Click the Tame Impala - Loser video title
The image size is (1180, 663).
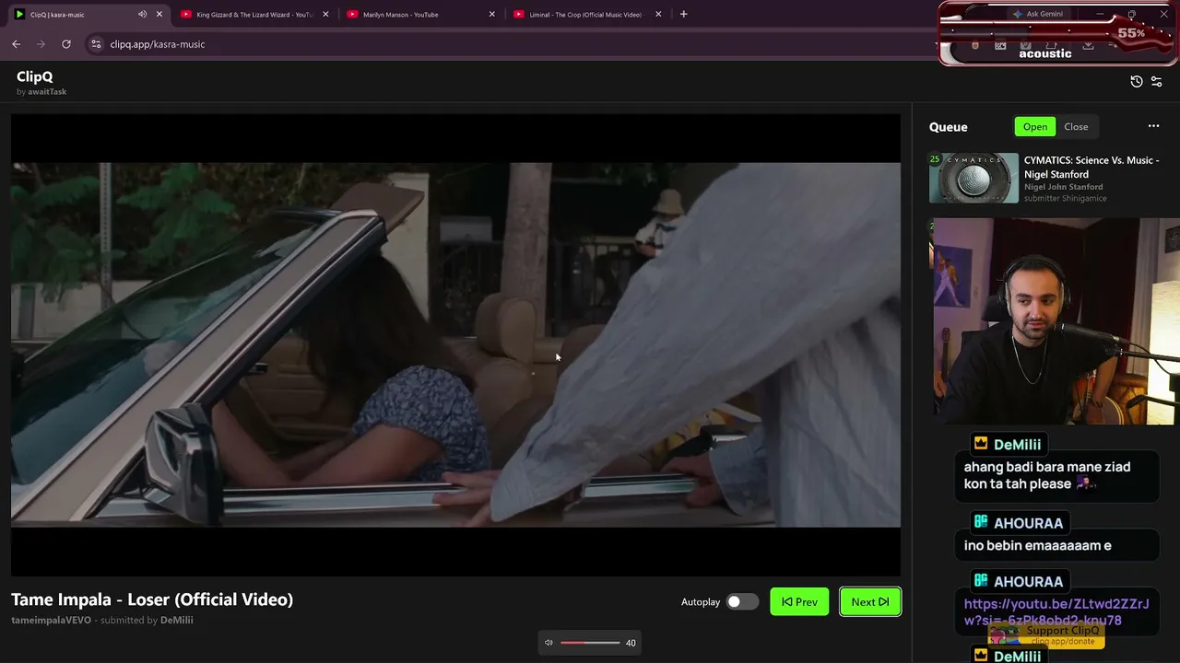click(152, 599)
